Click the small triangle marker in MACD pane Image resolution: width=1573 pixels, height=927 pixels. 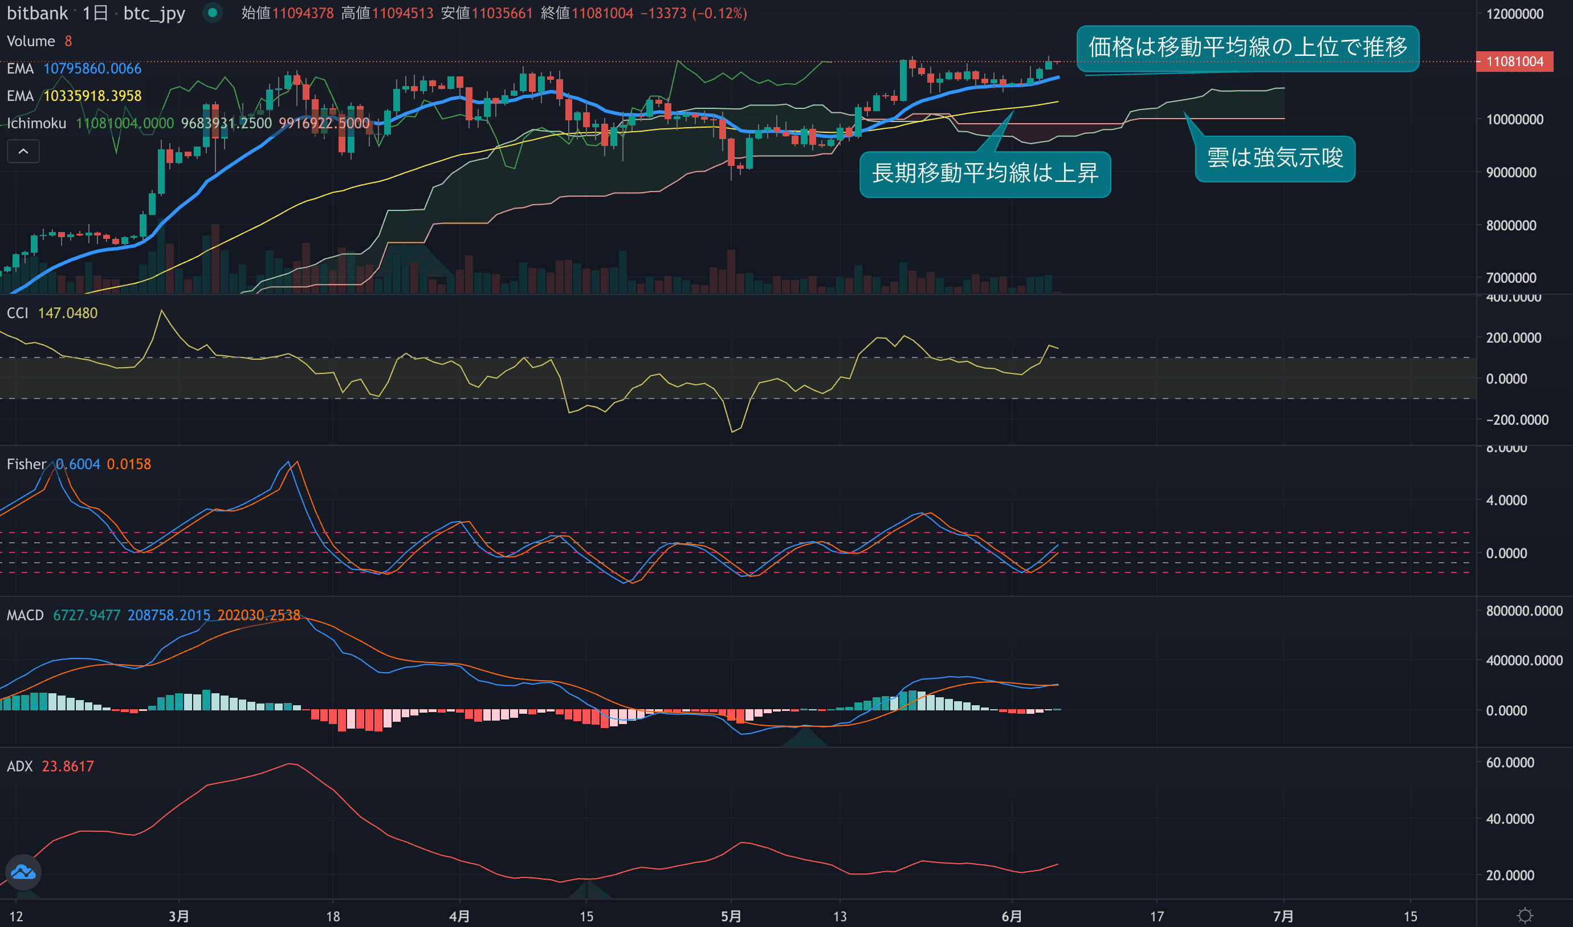click(x=805, y=738)
